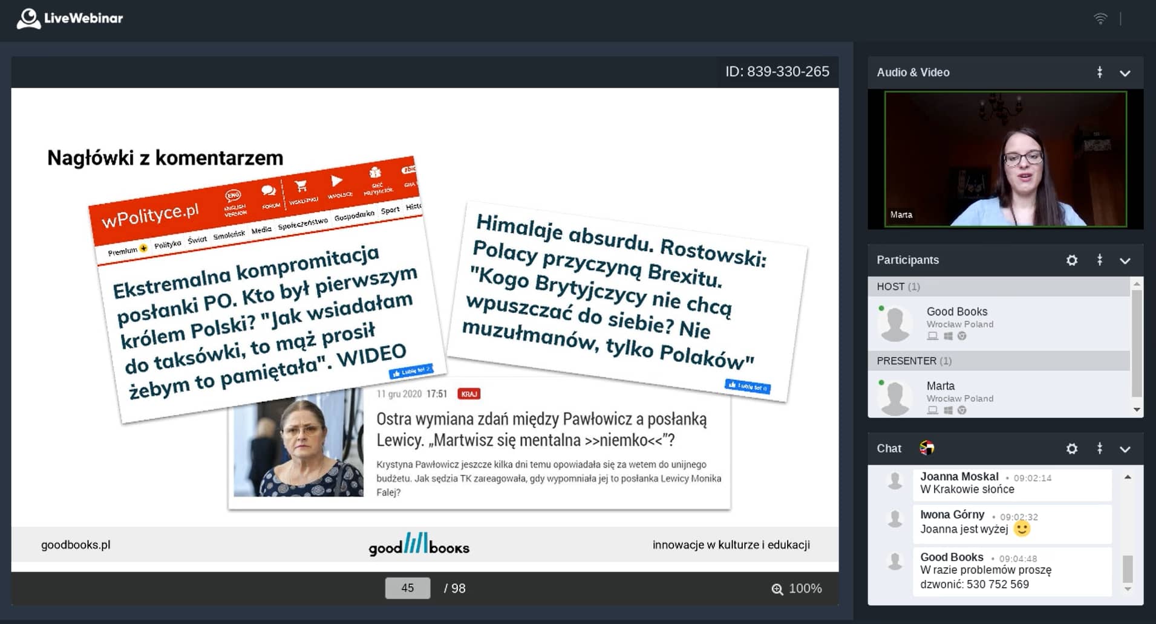Viewport: 1156px width, 624px height.
Task: Open Participants panel settings gear
Action: click(x=1072, y=260)
